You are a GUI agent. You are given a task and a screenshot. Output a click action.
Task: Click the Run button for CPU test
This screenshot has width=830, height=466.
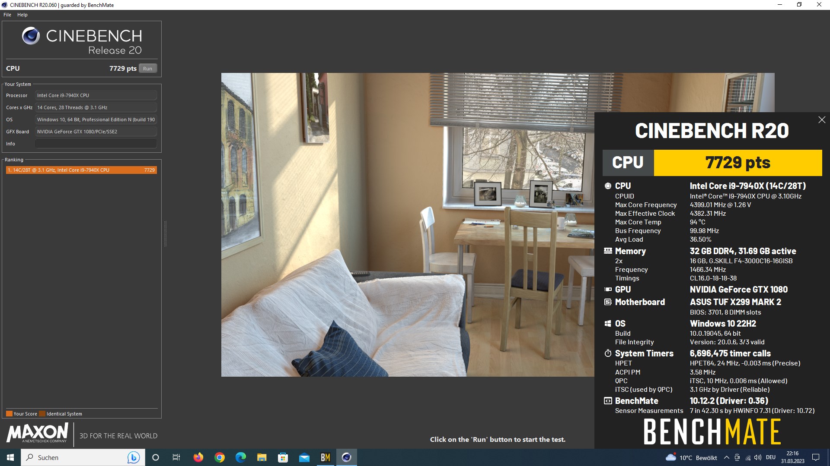coord(148,69)
